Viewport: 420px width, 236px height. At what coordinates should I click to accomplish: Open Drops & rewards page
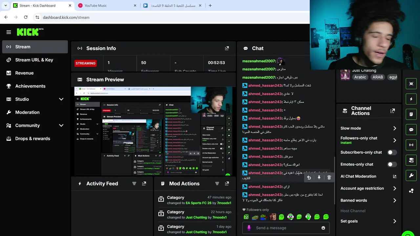pos(35,138)
